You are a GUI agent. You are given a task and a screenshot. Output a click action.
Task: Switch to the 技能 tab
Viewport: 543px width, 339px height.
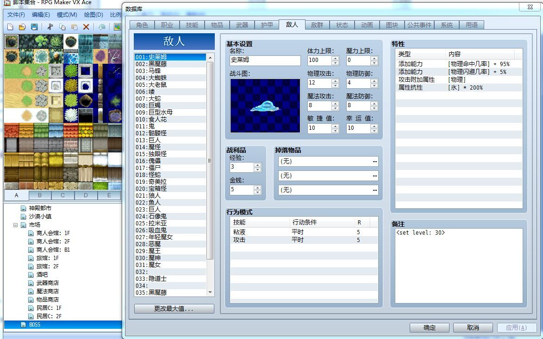[192, 25]
